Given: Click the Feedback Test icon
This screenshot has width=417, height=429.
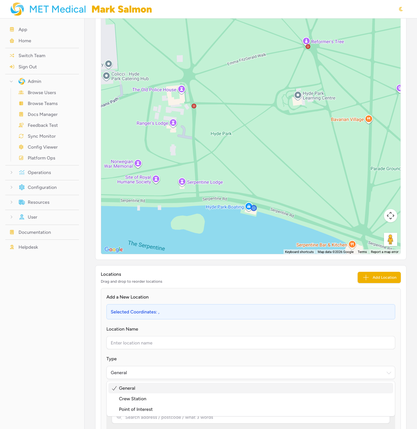Looking at the screenshot, I should tap(21, 125).
